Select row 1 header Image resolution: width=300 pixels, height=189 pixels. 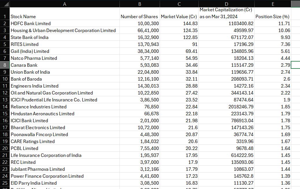coord(5,16)
